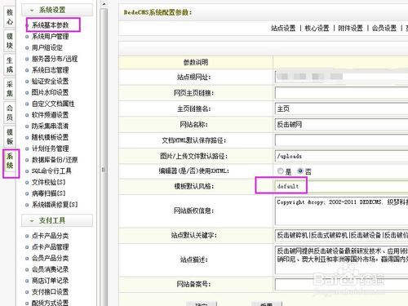Click the 网站版权信息 textarea
The width and height of the screenshot is (408, 306).
pos(341,211)
